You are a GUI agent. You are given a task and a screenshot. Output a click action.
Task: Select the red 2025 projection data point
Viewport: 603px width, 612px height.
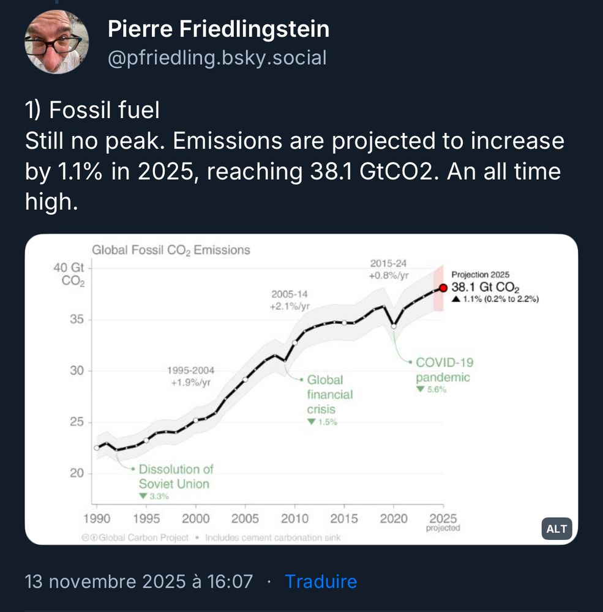click(x=444, y=288)
